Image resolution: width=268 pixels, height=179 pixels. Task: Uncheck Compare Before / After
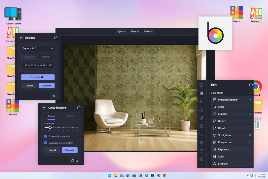click(x=46, y=143)
